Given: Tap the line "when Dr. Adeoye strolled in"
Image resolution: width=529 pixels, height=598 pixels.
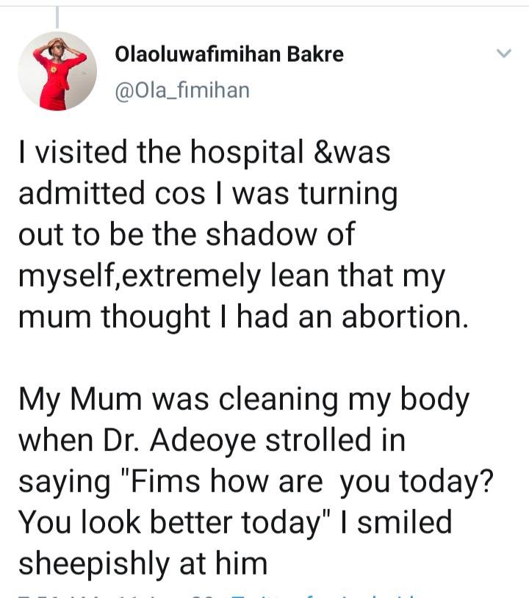Looking at the screenshot, I should tap(212, 440).
